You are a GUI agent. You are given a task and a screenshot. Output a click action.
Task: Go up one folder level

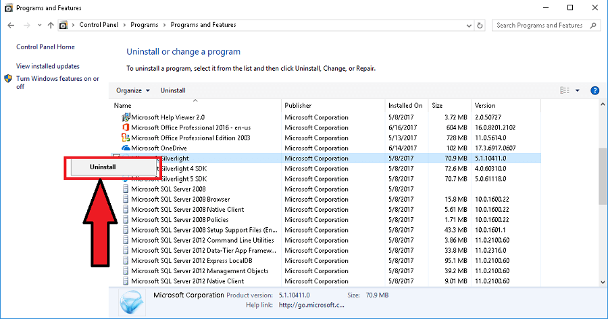coord(51,25)
